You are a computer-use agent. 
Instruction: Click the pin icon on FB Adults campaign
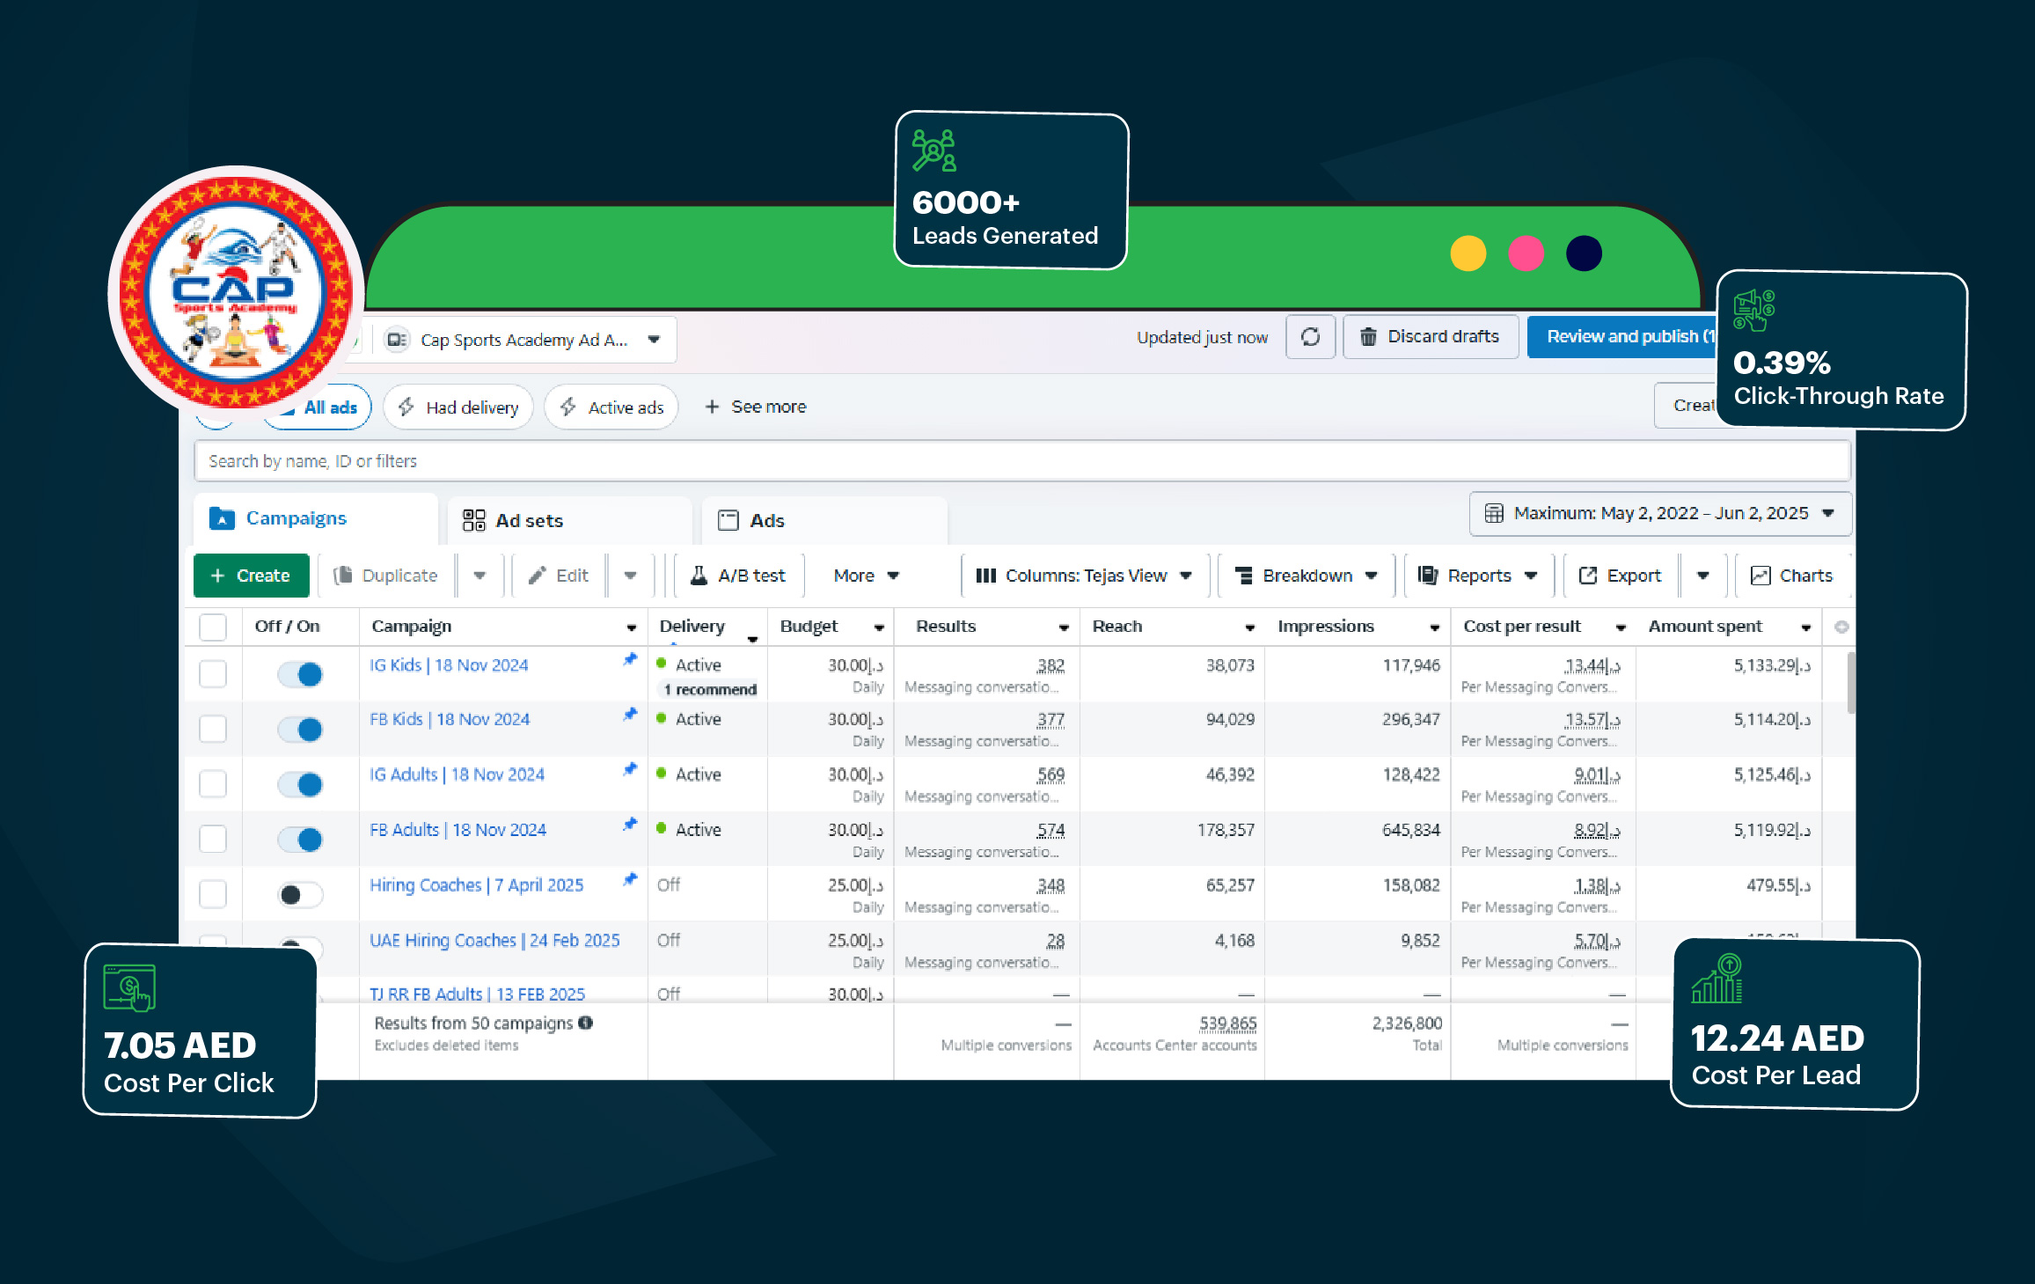pos(629,825)
